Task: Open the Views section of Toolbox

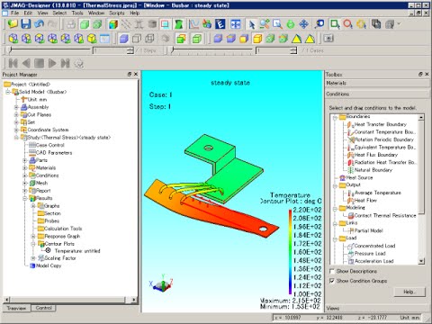Action: [x=377, y=308]
